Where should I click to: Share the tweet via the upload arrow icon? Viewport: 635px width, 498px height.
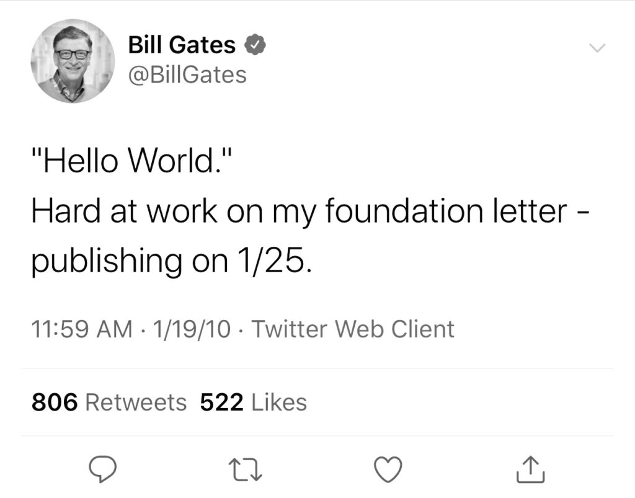point(531,469)
